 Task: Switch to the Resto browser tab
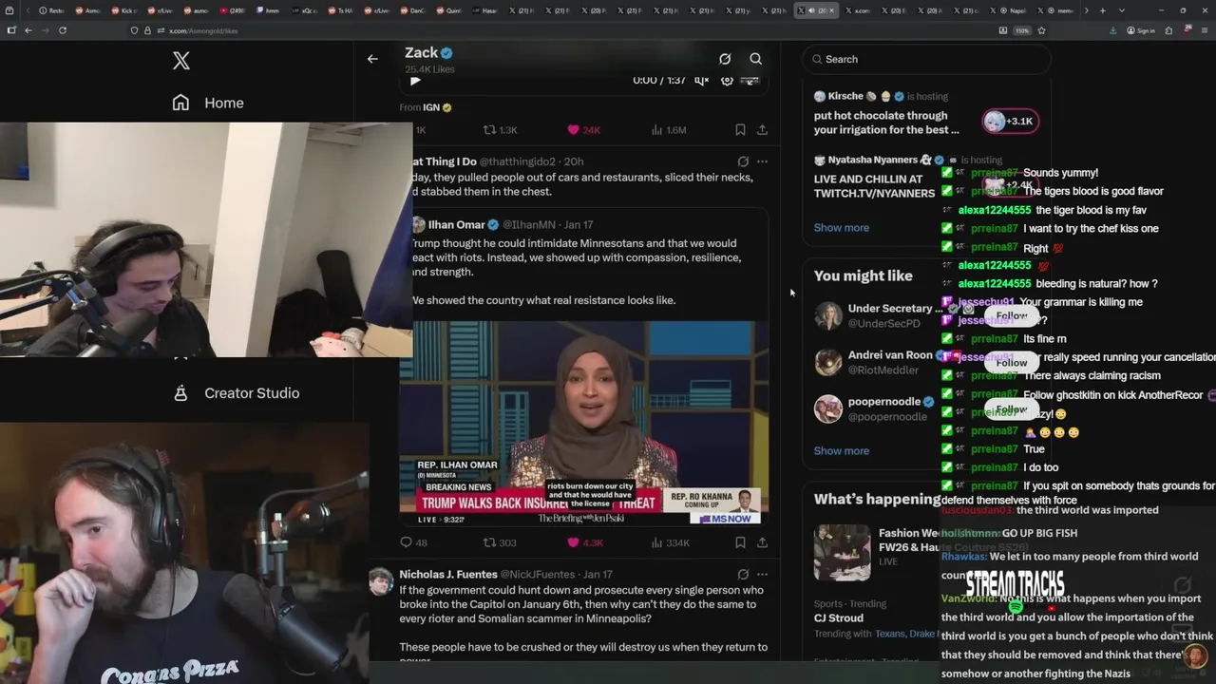(52, 10)
